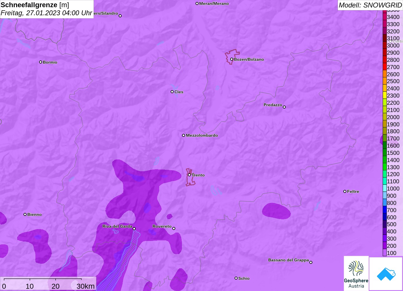
Task: Click the blue house cloud logo
Action: (386, 274)
